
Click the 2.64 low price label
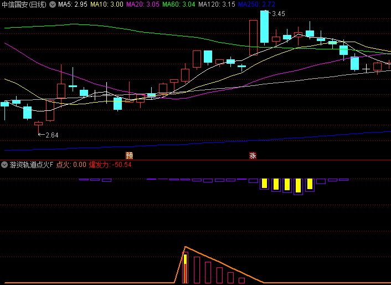pos(52,135)
